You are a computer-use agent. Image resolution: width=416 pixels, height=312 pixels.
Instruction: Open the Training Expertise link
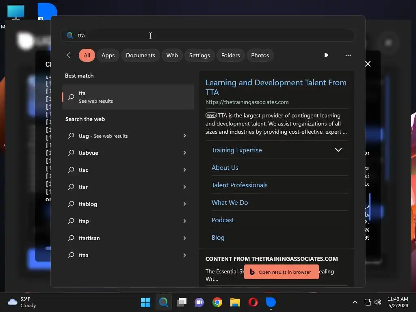tap(237, 150)
